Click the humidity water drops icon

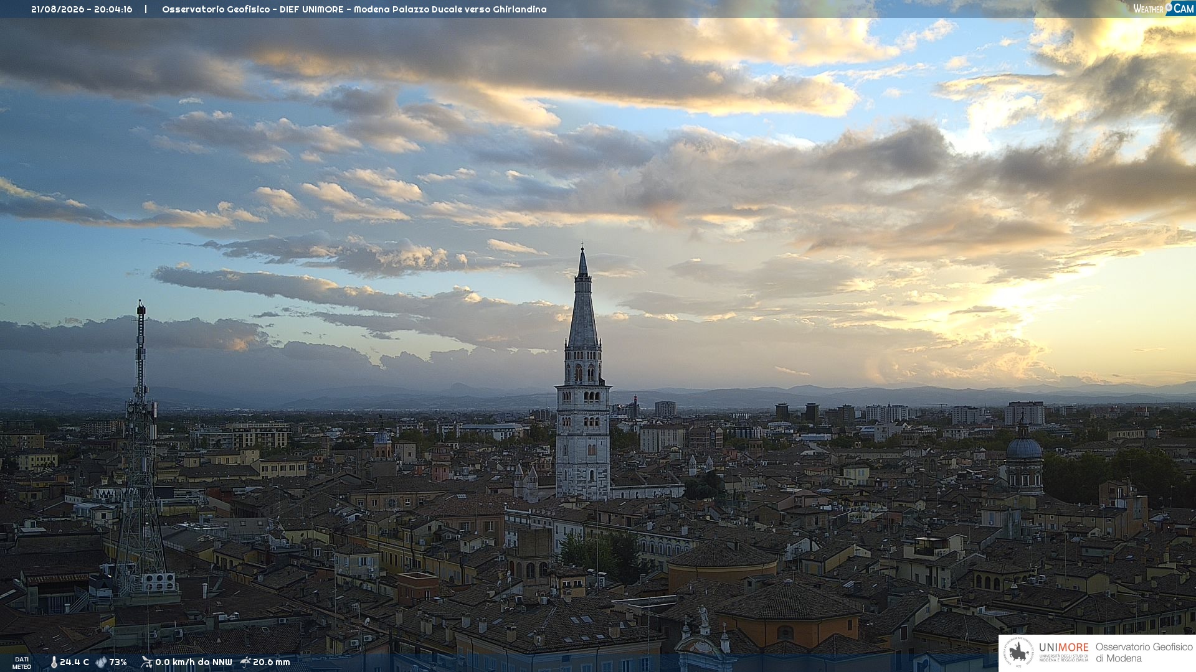tap(101, 662)
